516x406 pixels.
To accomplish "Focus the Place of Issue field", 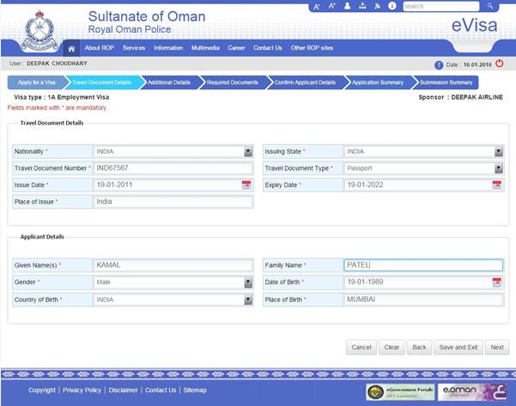I will pos(173,202).
